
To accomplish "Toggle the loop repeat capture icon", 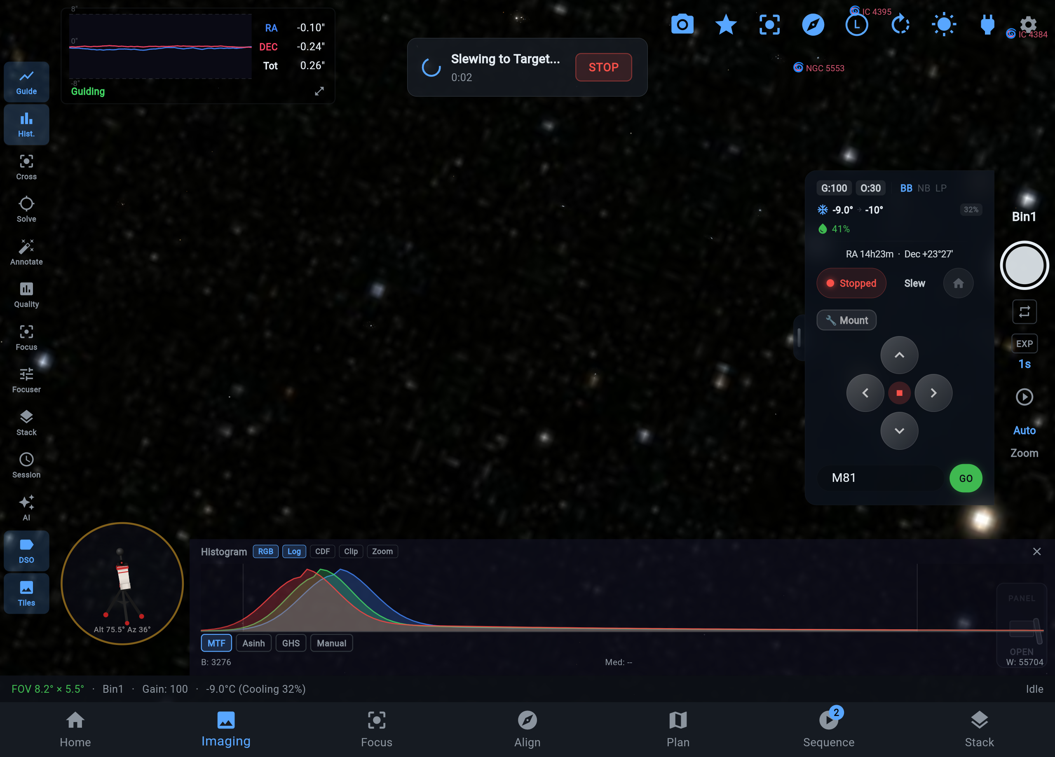I will [1025, 311].
